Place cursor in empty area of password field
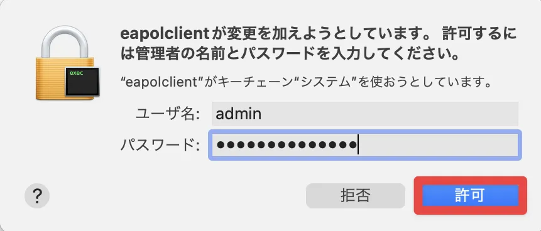 point(438,145)
